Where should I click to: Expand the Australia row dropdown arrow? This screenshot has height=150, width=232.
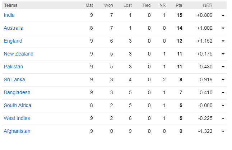click(223, 28)
